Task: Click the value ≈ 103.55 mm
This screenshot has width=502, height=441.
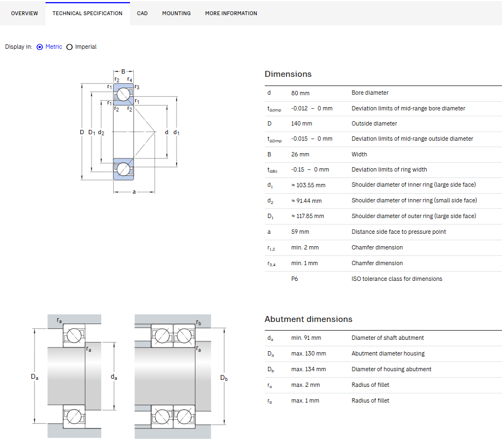Action: click(308, 185)
